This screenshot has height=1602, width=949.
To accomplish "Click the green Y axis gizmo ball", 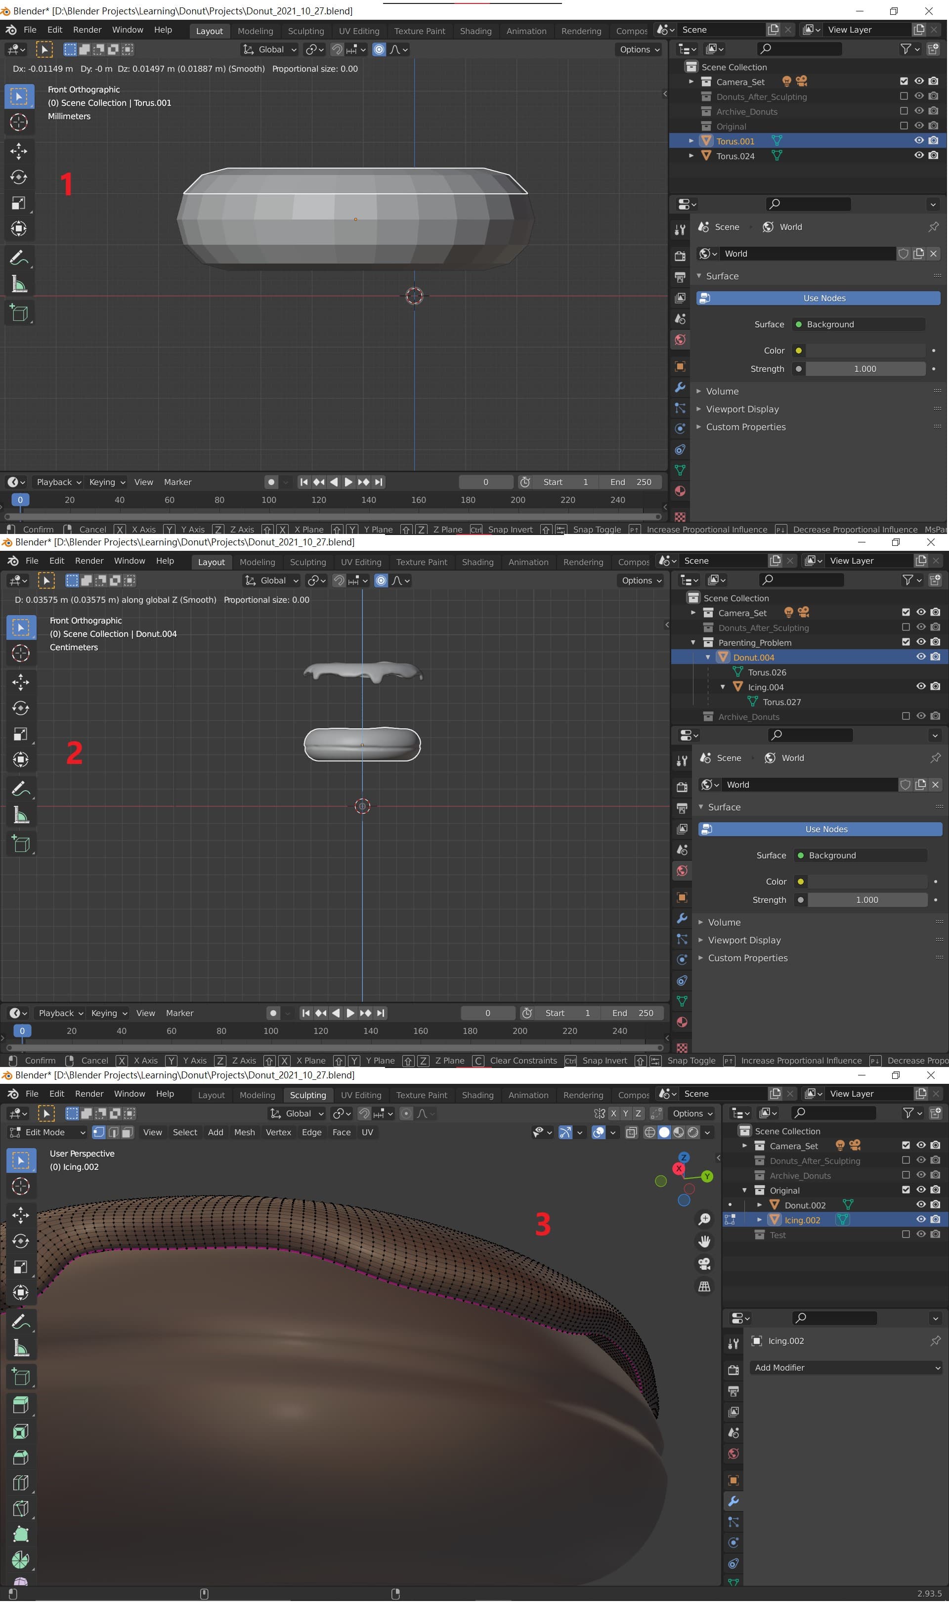I will tap(707, 1176).
